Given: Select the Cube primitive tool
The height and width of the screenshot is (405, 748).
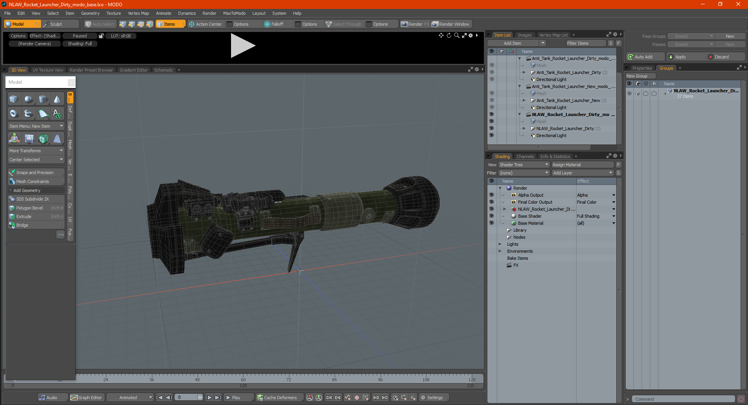Looking at the screenshot, I should click(x=14, y=99).
